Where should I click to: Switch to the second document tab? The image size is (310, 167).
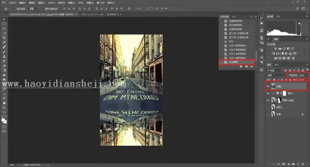point(100,14)
